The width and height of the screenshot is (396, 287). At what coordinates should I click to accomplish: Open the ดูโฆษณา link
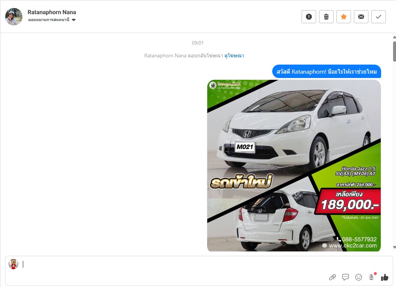pyautogui.click(x=234, y=56)
